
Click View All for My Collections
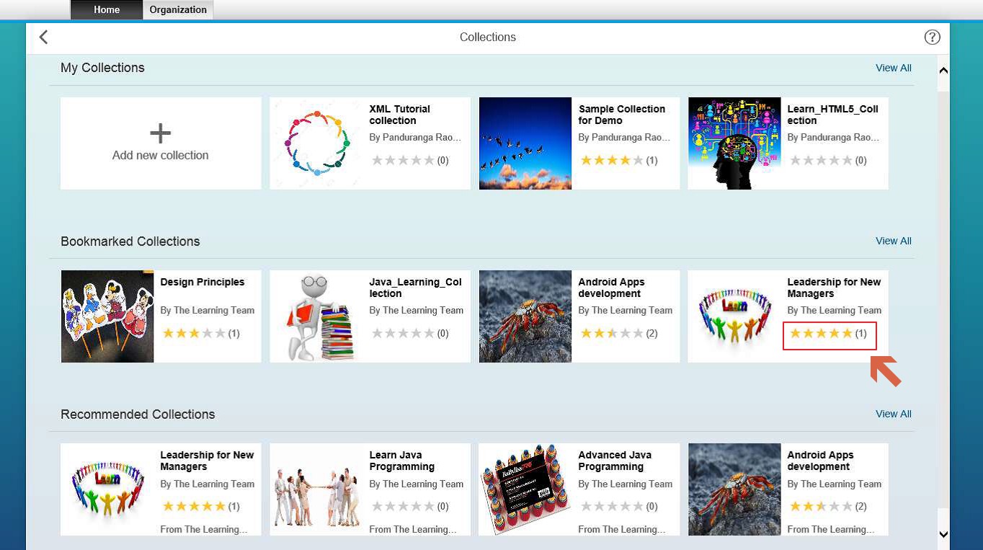(x=893, y=68)
